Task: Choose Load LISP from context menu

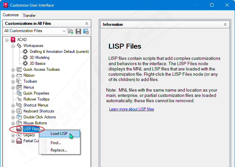Action: tap(59, 134)
